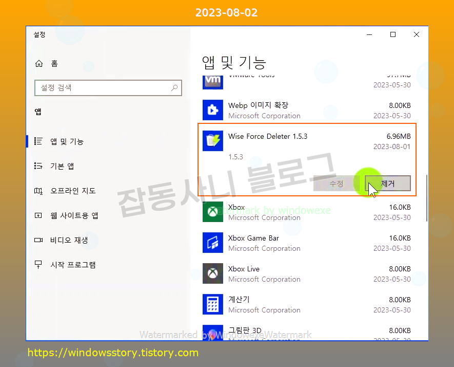Click the 6.96MB size value
Image resolution: width=454 pixels, height=367 pixels.
(x=399, y=136)
